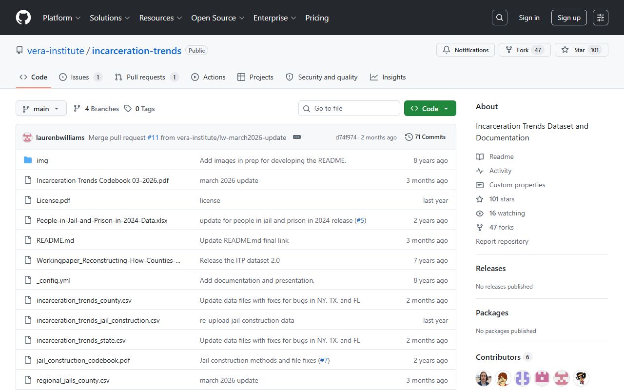
Task: Open Incarceration Trends Codebook 03-2026.pdf
Action: pos(102,180)
